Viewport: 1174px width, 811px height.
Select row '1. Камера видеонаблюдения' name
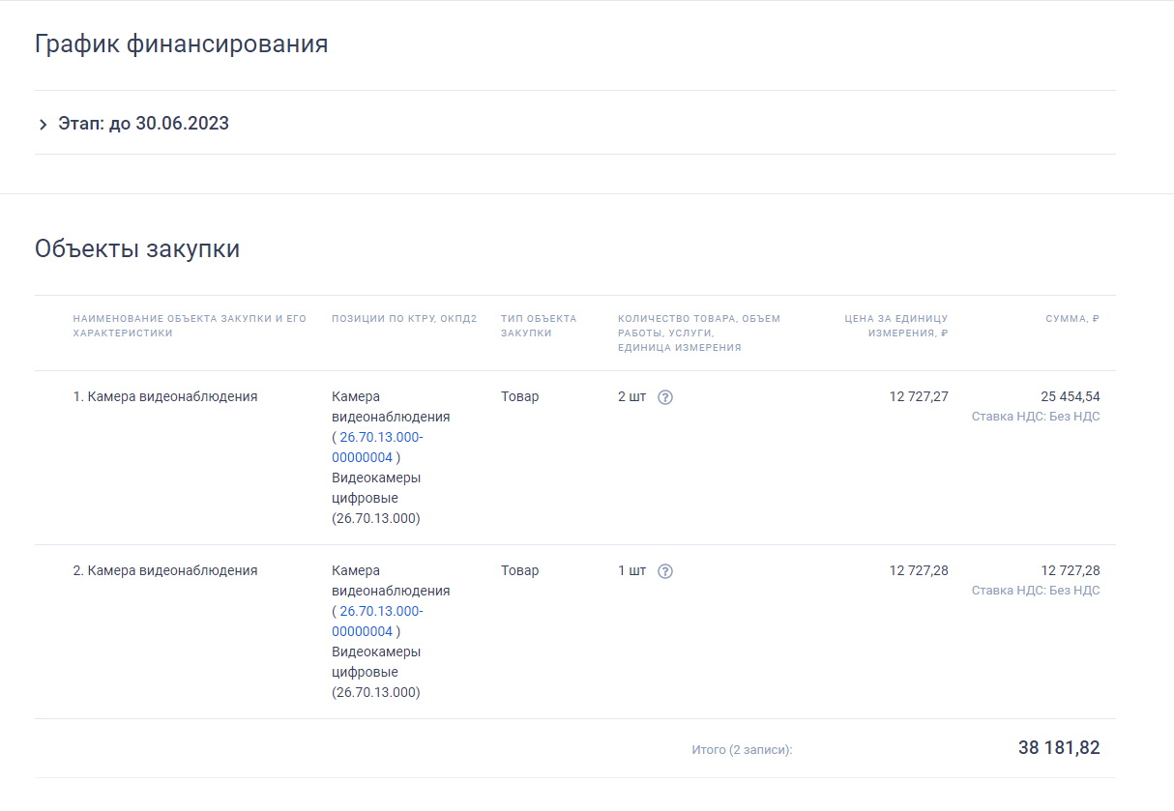coord(165,396)
